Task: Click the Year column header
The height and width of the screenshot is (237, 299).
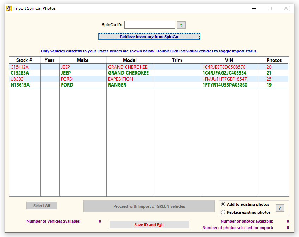Action: [x=50, y=60]
